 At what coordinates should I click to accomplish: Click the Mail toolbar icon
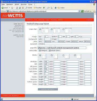(x=48, y=8)
